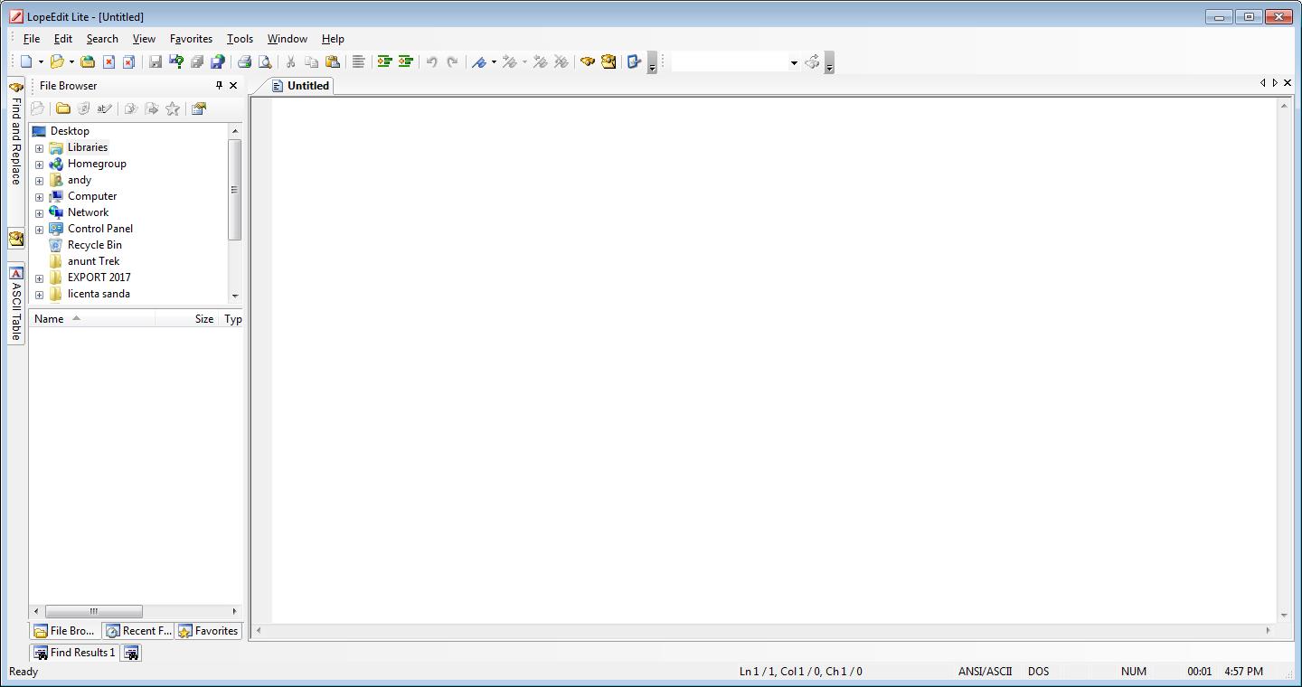Click the Rename icon in File Browser toolbar
This screenshot has width=1302, height=687.
pyautogui.click(x=104, y=108)
